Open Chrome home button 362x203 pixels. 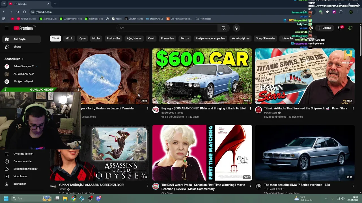[x=25, y=12]
